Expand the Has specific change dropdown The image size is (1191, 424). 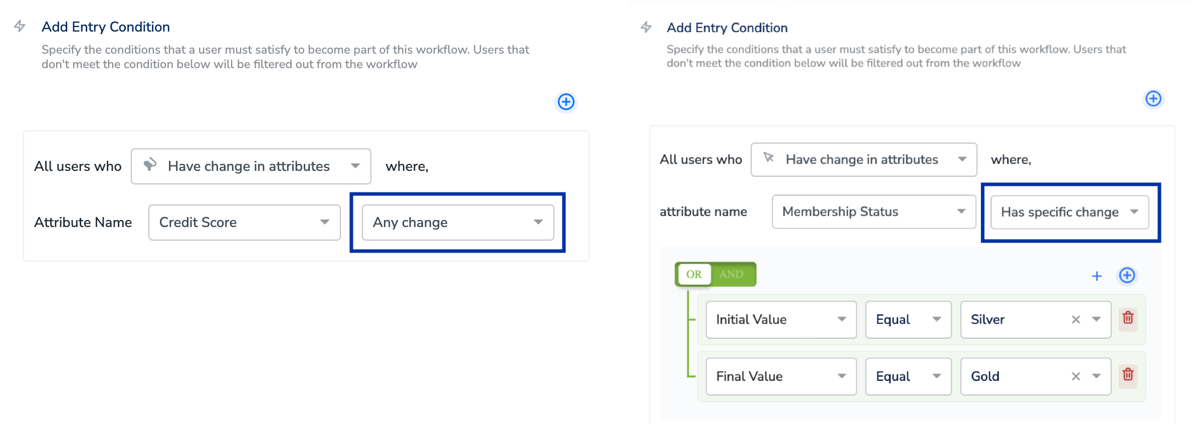[x=1069, y=212]
